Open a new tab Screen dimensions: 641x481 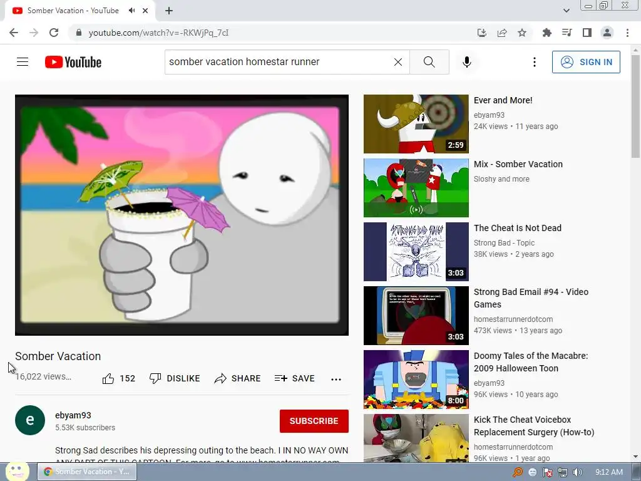click(169, 11)
